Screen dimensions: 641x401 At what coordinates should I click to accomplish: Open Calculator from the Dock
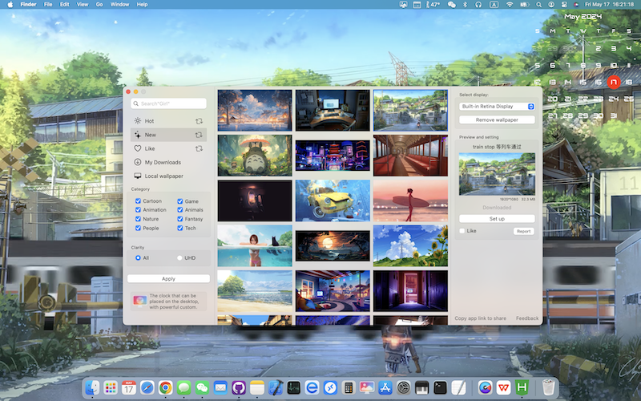click(349, 387)
